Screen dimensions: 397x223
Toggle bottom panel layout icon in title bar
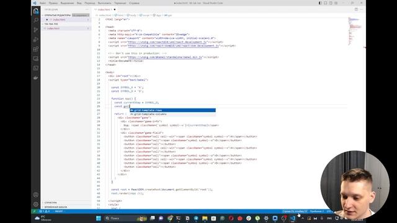(x=326, y=3)
